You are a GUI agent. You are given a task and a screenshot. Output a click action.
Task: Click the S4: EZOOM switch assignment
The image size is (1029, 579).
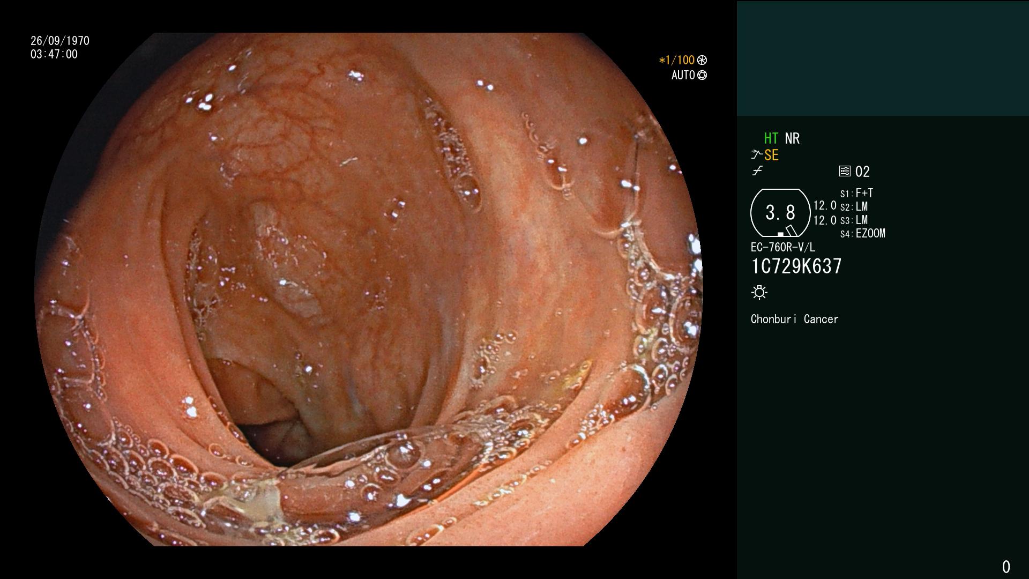point(863,233)
